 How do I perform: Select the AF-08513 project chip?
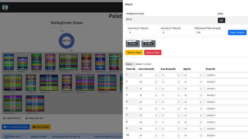click(148, 43)
